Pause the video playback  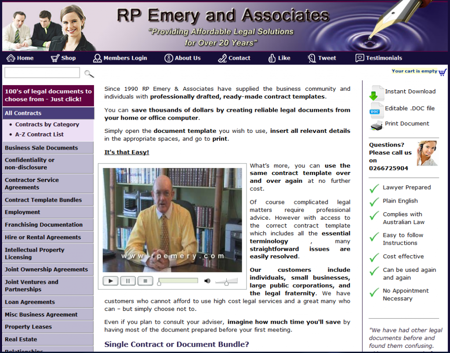point(128,281)
